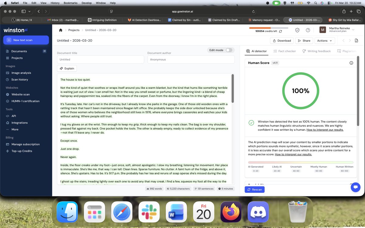Screen dimensions: 365x228
Task: Select the Writing feedback tab
Action: pos(316,51)
